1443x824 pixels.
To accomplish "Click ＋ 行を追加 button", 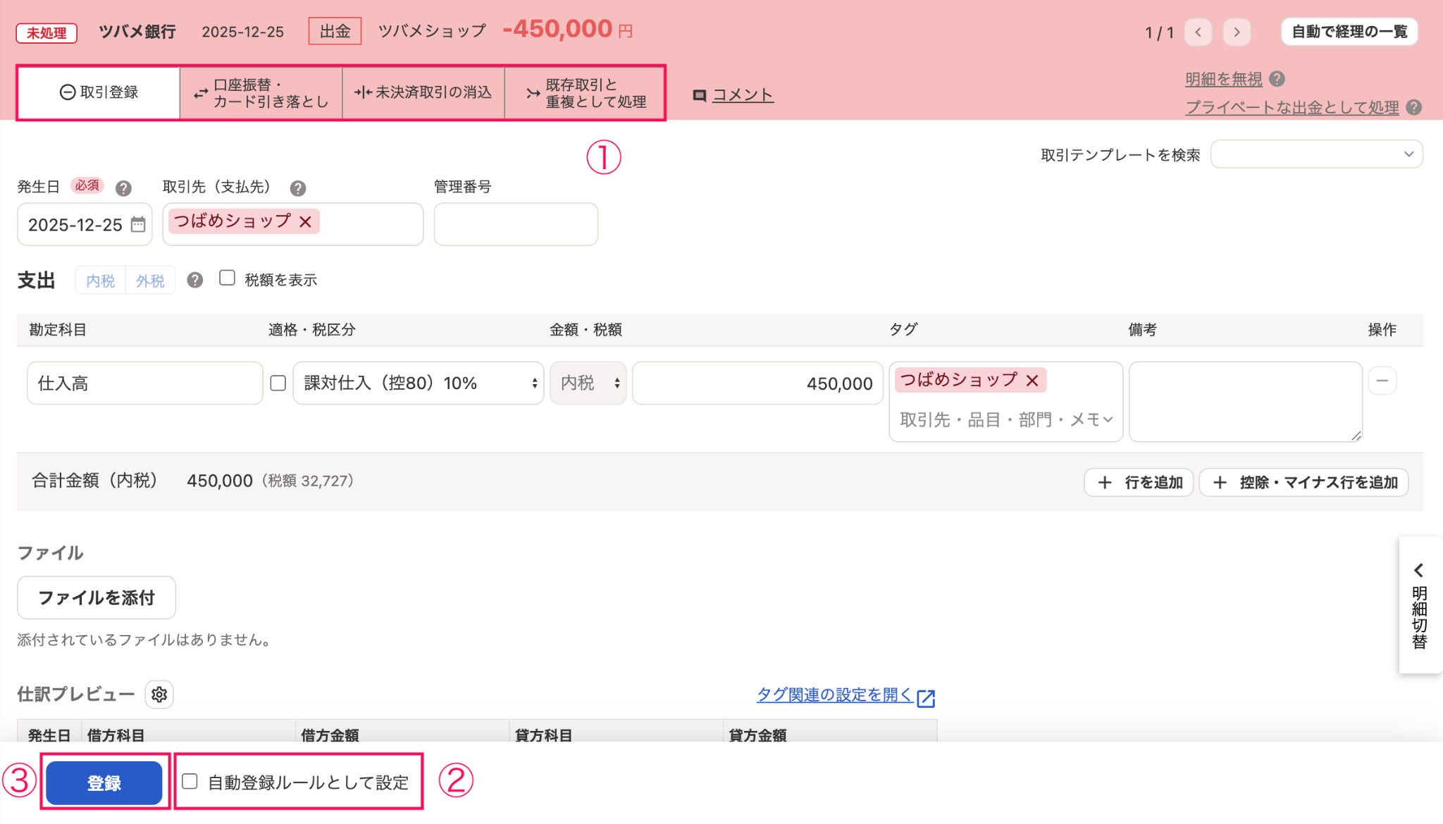I will click(1139, 482).
